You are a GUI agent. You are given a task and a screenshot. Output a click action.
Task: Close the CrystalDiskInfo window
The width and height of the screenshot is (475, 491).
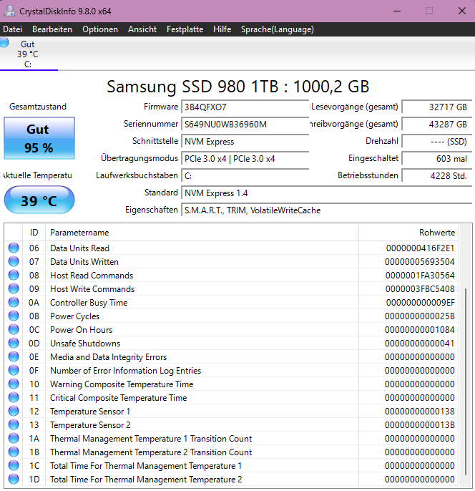click(x=462, y=11)
